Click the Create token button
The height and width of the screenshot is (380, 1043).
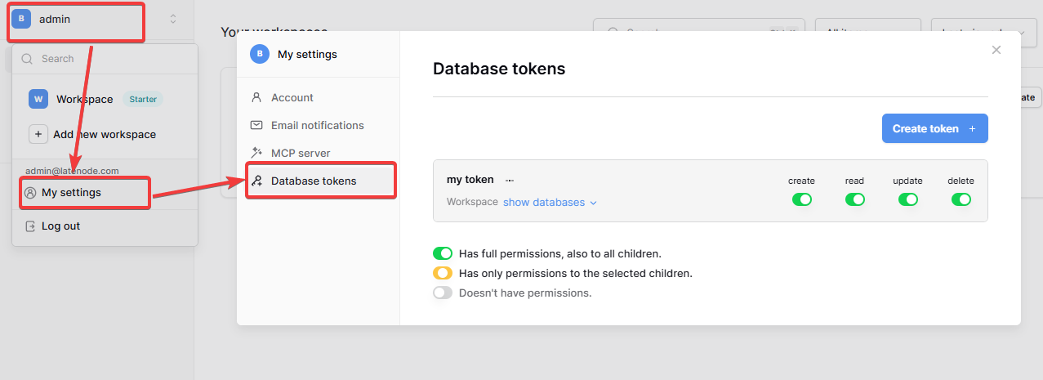coord(935,128)
